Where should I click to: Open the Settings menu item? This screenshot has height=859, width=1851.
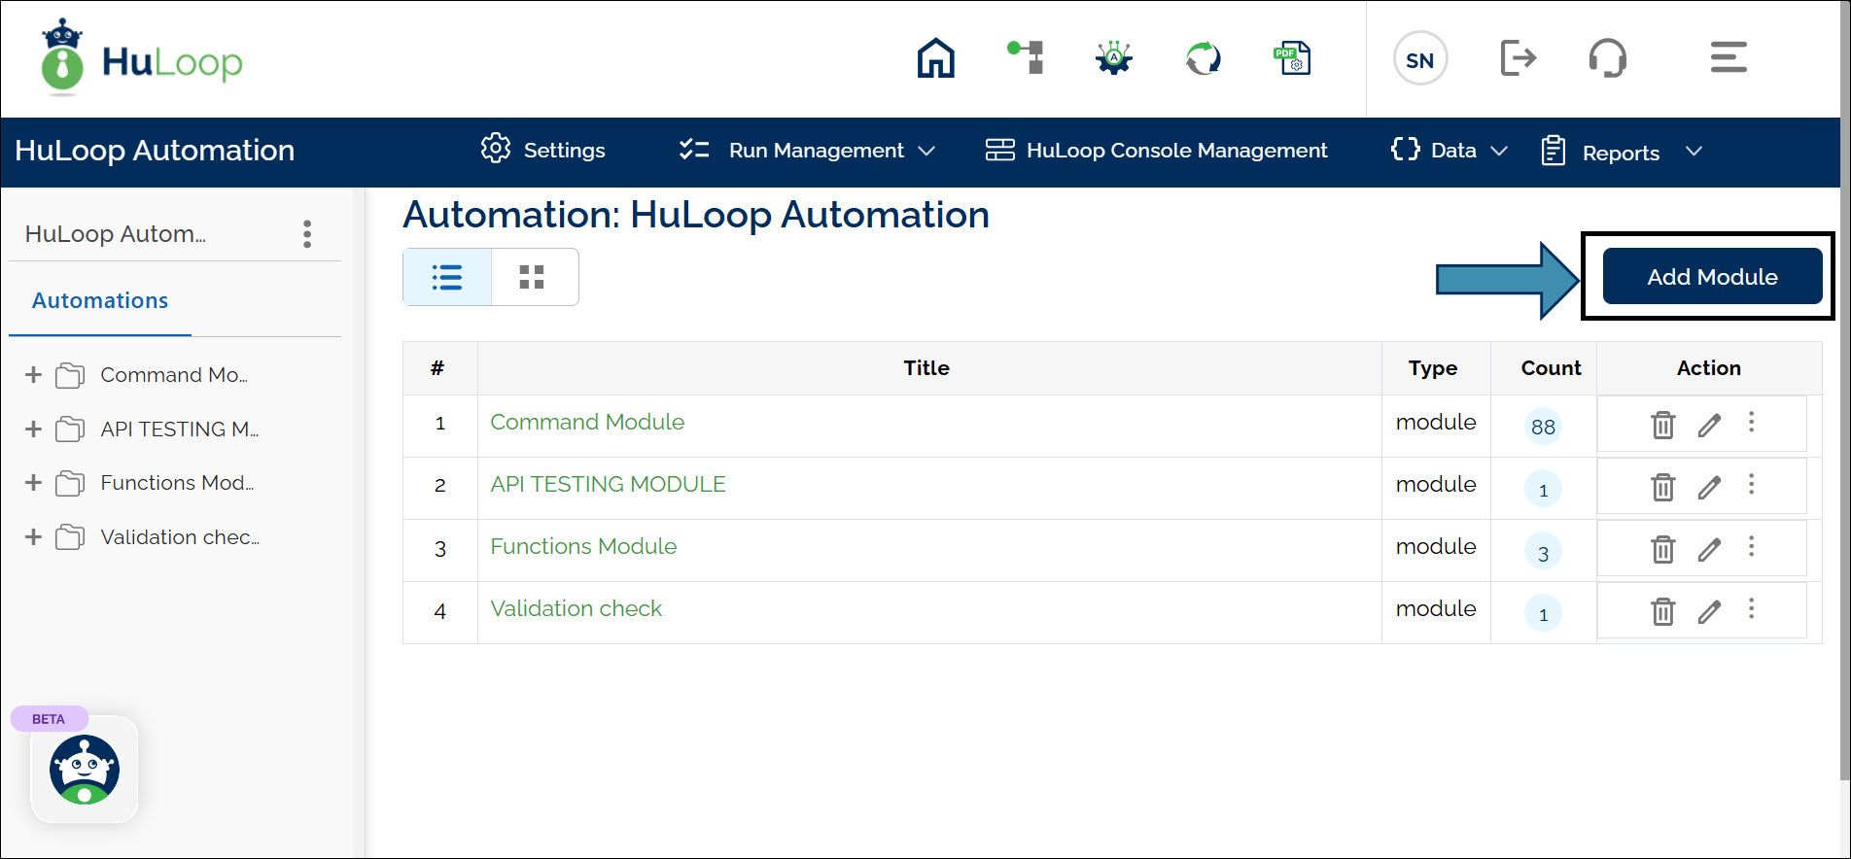point(543,151)
